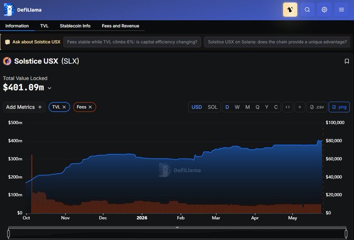
Task: Set chart grouping to Yearly (Y)
Action: (x=267, y=107)
